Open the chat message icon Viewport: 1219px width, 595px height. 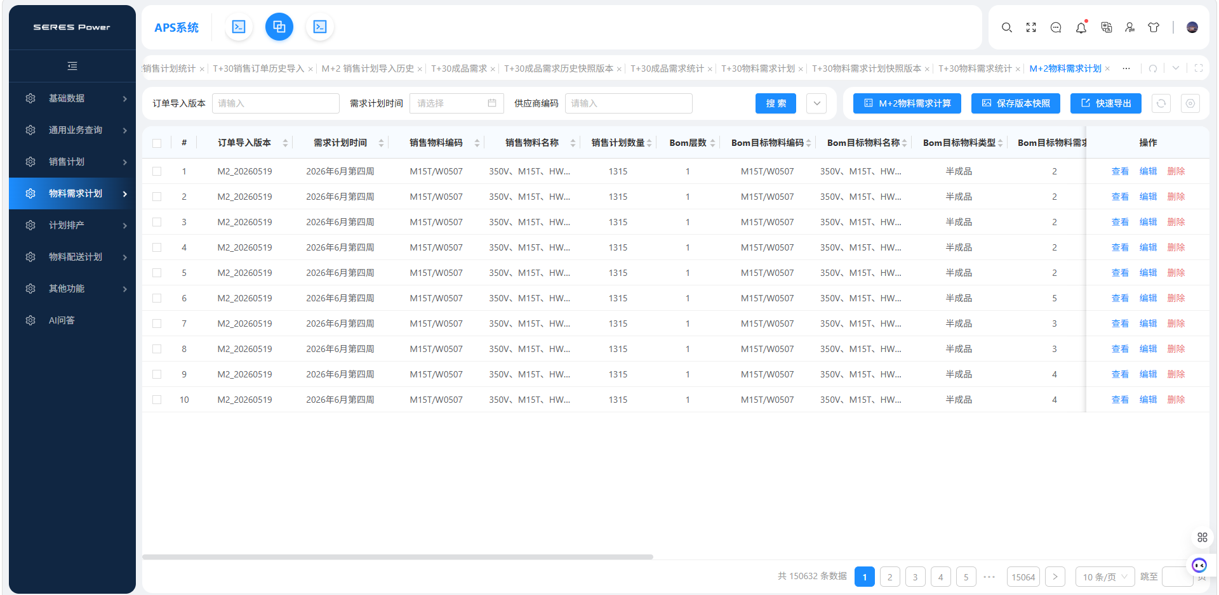(1056, 27)
